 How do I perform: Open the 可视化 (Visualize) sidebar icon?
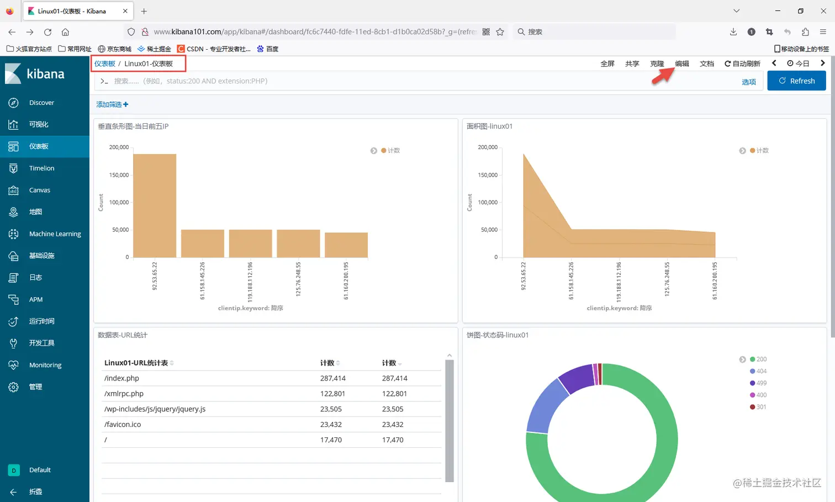[x=13, y=124]
